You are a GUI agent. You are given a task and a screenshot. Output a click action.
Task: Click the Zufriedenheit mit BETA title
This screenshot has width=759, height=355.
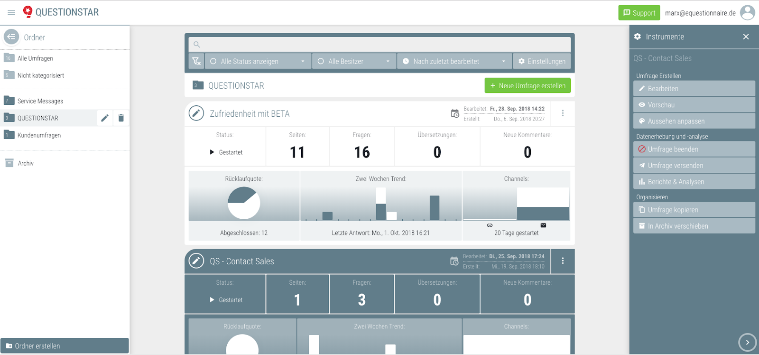(x=250, y=113)
